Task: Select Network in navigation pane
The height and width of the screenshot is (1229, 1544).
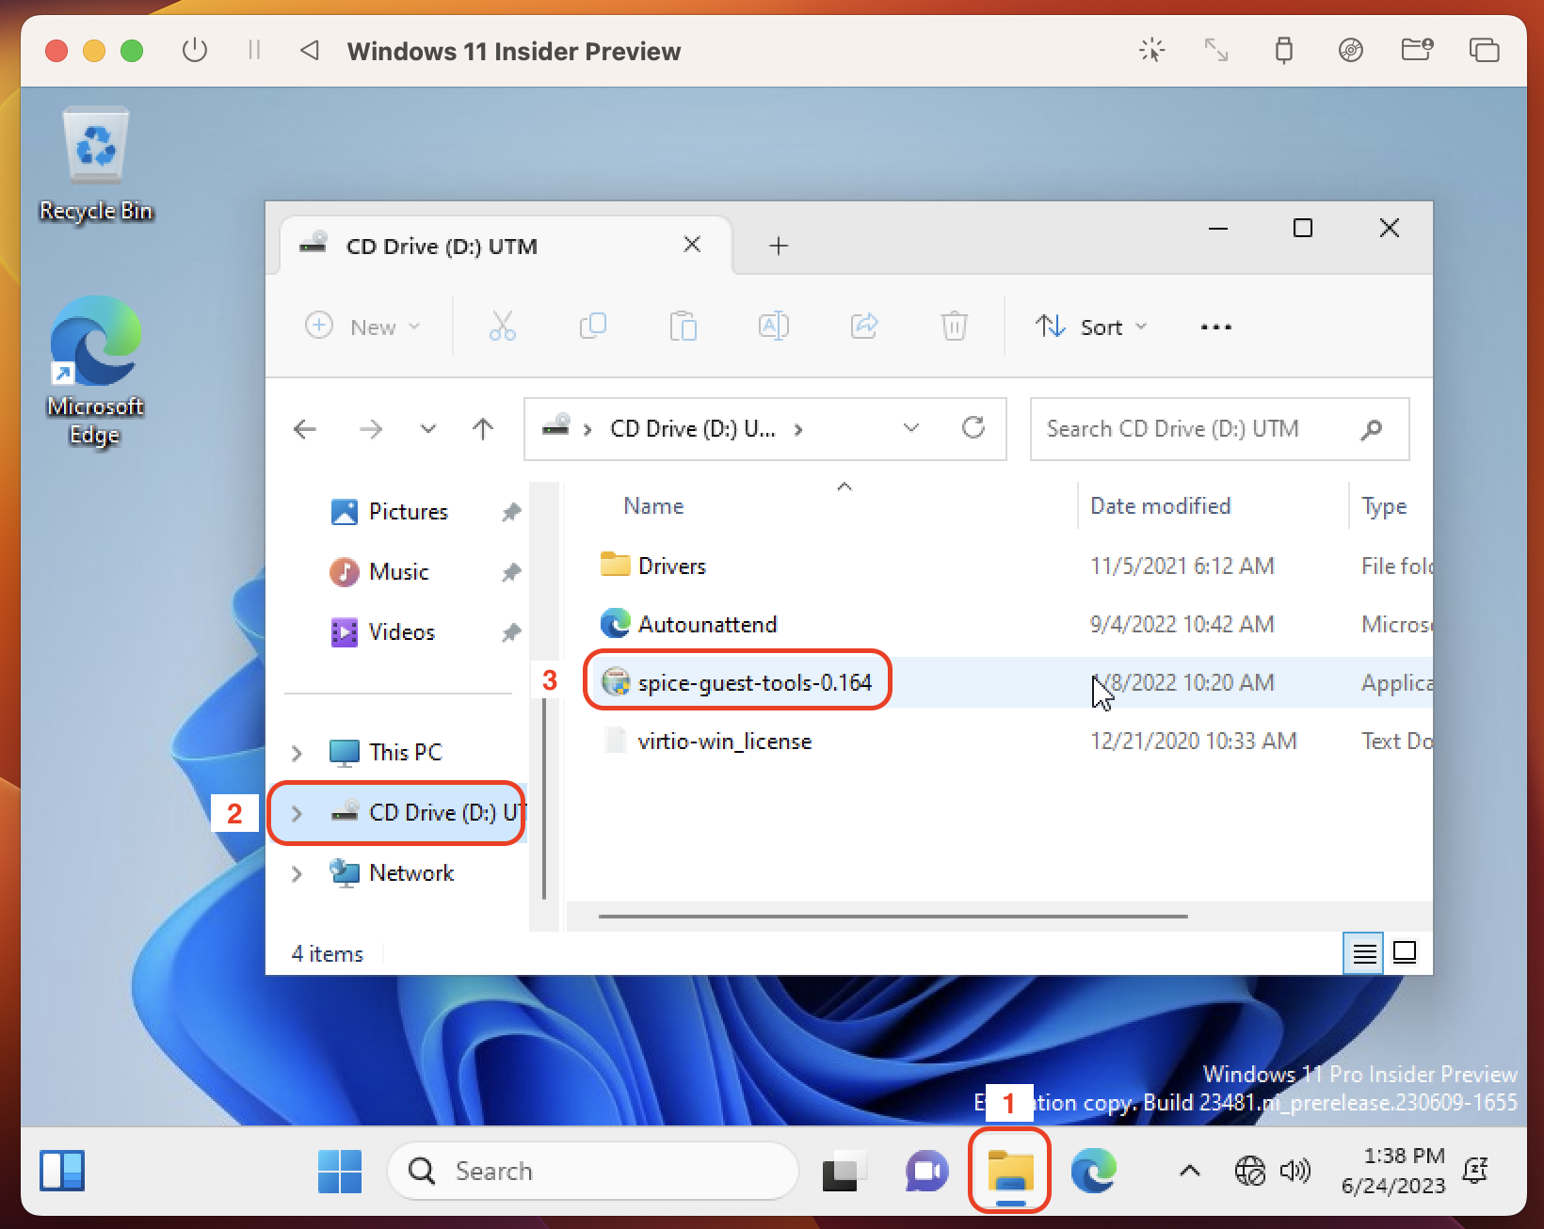Action: coord(411,873)
